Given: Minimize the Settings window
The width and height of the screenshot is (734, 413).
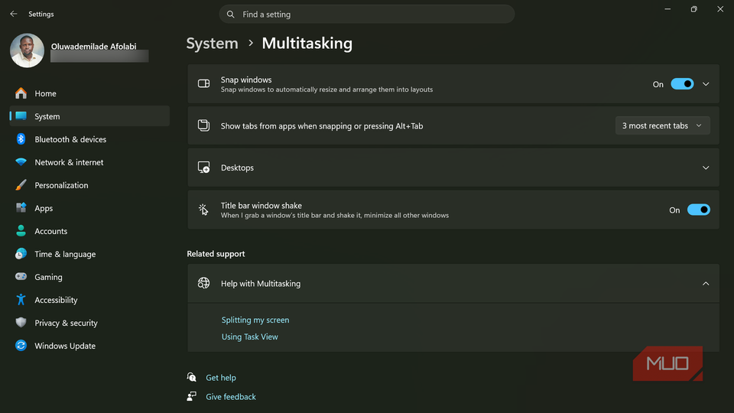Looking at the screenshot, I should (x=667, y=9).
